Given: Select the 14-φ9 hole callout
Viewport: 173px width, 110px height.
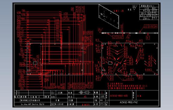Looking at the screenshot, I should [128, 76].
